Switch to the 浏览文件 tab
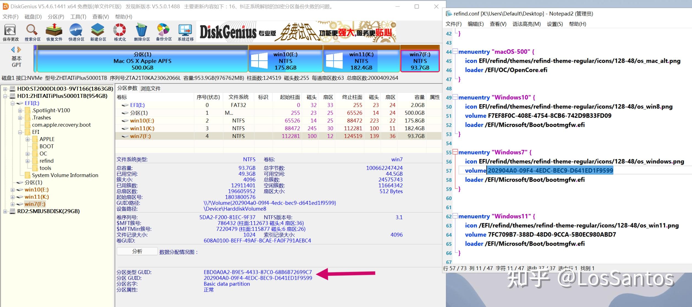This screenshot has height=307, width=692. click(150, 88)
